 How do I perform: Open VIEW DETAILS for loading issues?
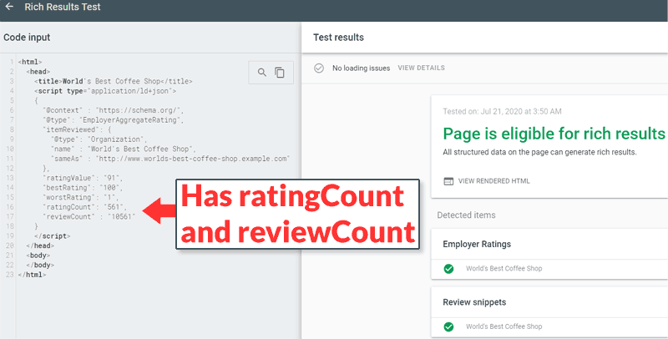point(421,68)
